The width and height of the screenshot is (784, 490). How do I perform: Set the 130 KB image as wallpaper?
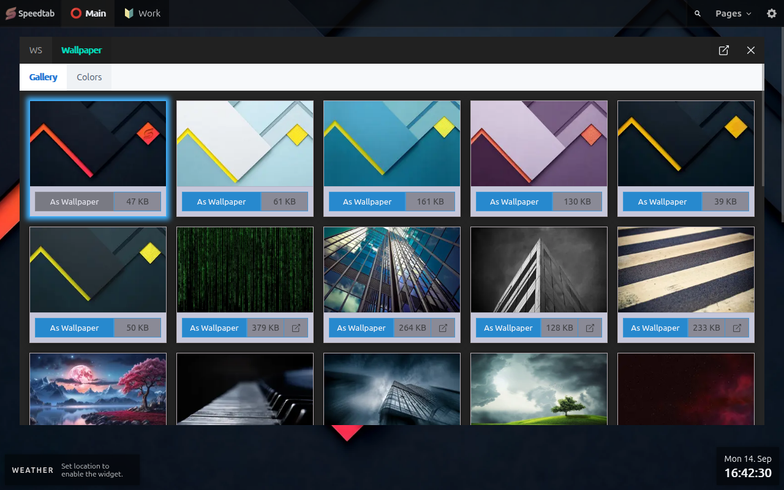pyautogui.click(x=514, y=202)
